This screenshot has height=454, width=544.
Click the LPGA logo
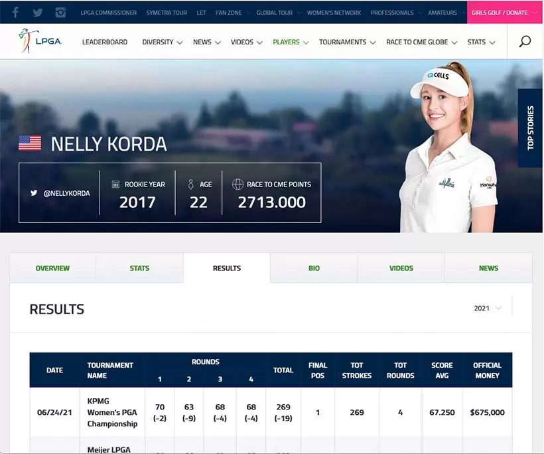click(40, 41)
